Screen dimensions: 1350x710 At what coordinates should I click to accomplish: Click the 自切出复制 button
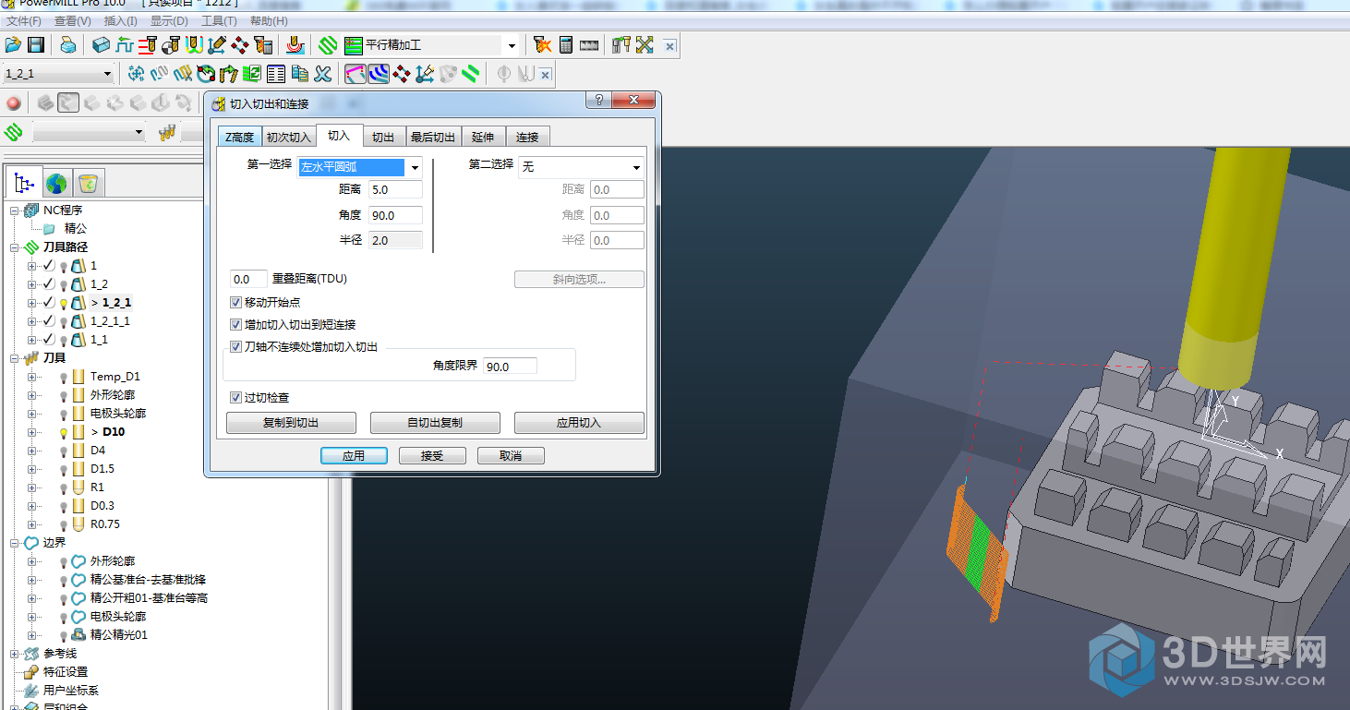(x=435, y=423)
